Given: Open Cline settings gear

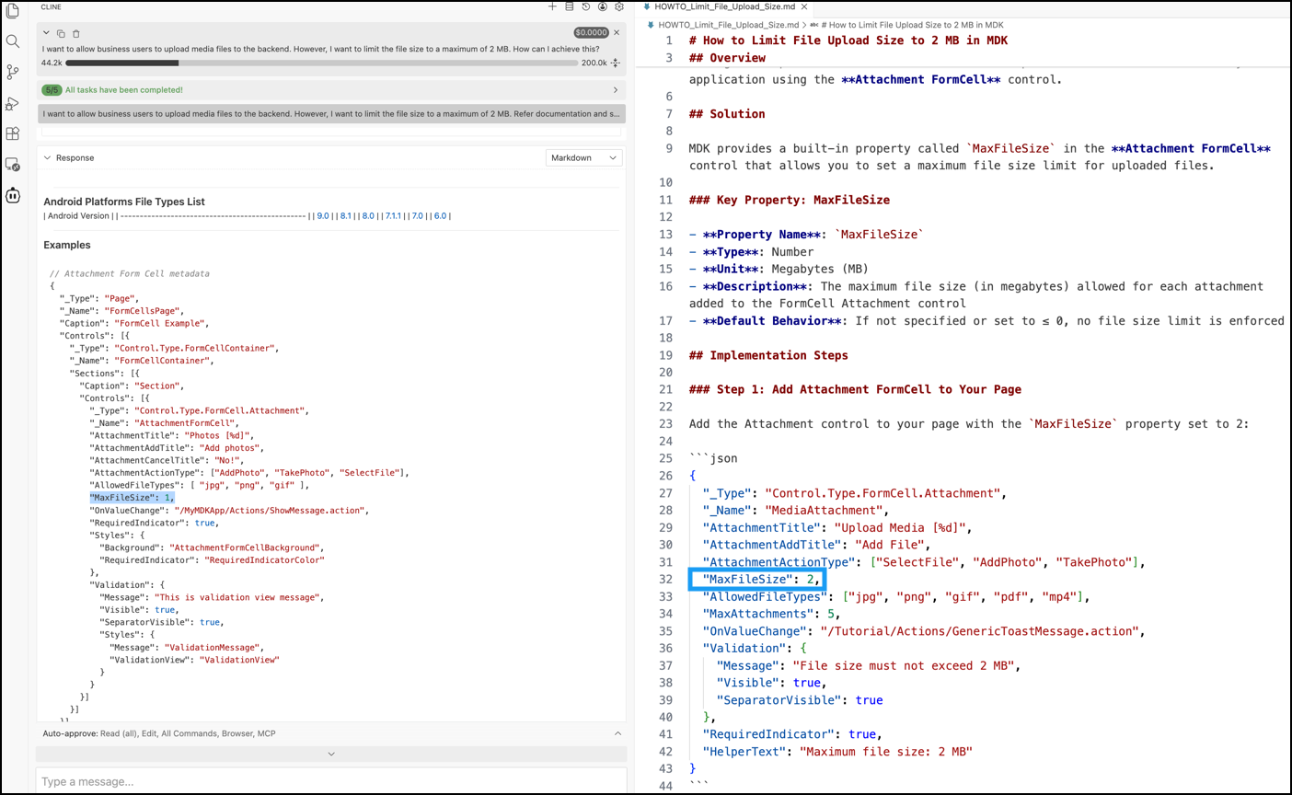Looking at the screenshot, I should pyautogui.click(x=619, y=6).
